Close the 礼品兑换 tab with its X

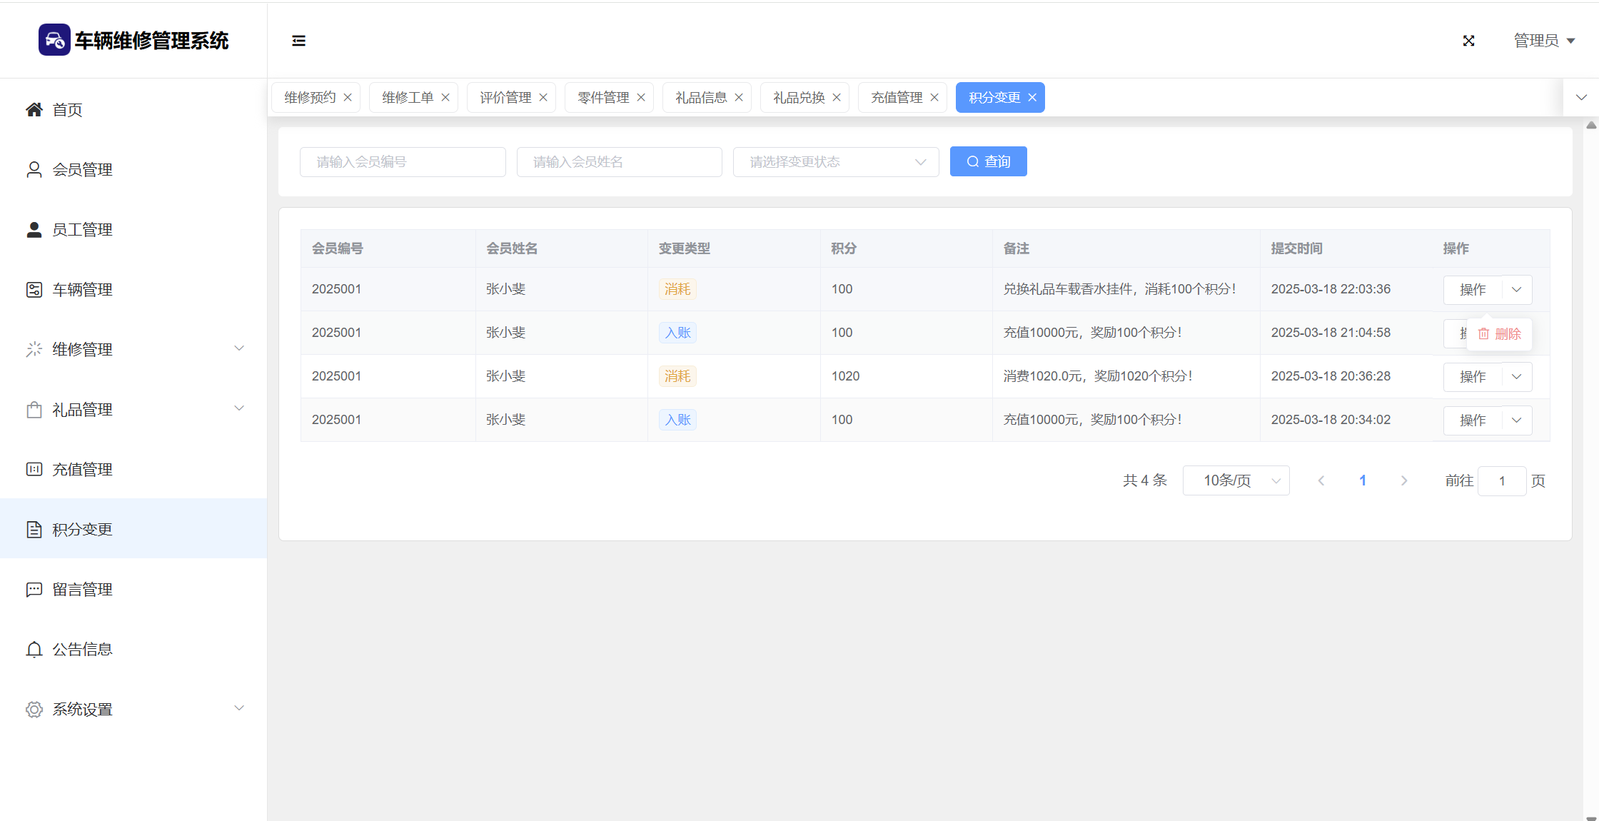pos(837,97)
